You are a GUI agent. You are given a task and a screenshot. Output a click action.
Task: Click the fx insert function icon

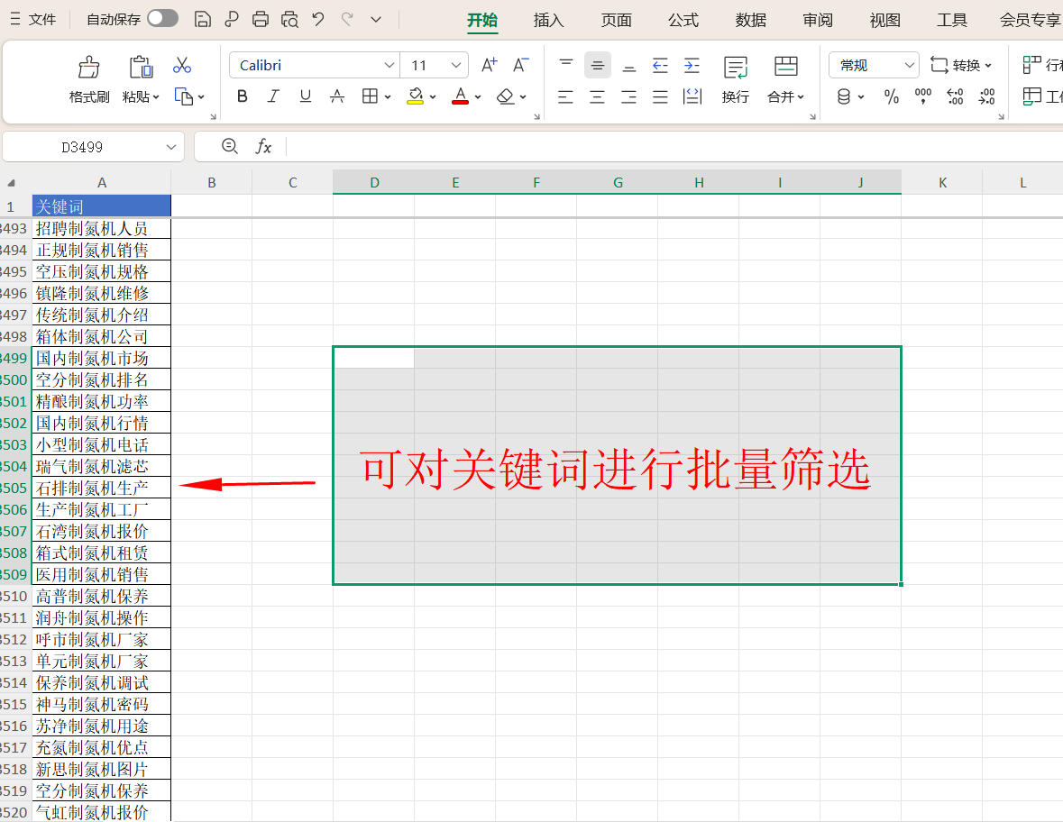pos(263,147)
